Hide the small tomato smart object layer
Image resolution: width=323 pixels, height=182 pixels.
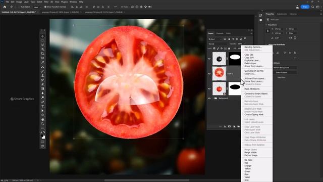tap(209, 89)
